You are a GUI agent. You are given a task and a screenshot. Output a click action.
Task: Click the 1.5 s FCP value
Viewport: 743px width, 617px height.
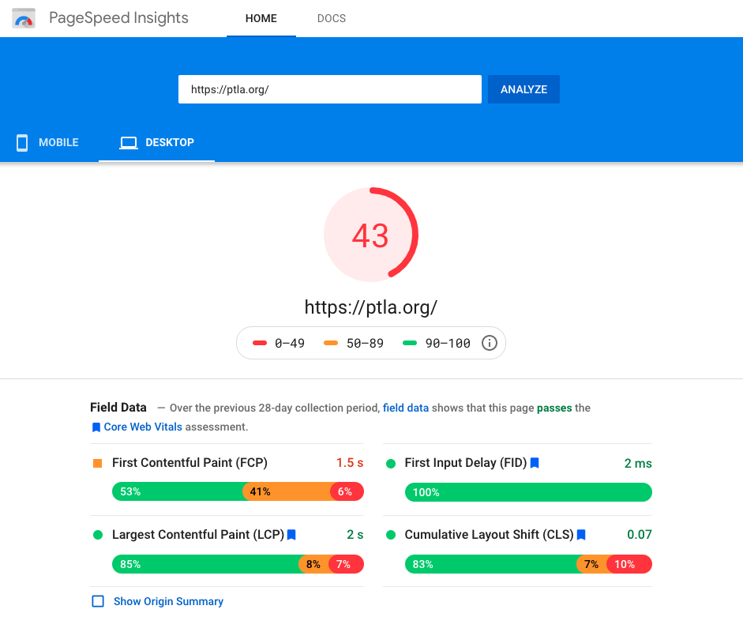tap(350, 463)
